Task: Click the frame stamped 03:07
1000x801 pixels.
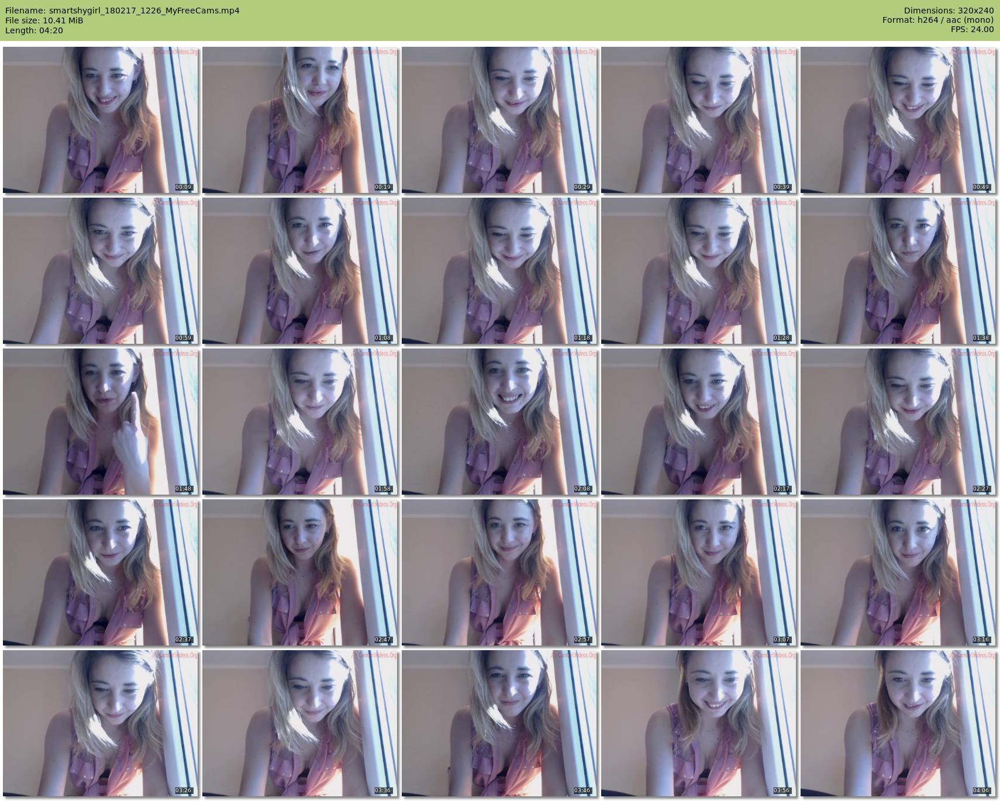Action: tap(699, 572)
